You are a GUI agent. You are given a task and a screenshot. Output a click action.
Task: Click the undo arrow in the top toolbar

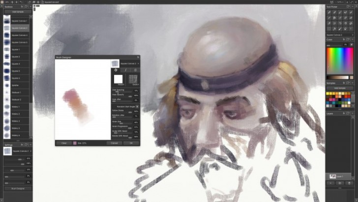21,2
